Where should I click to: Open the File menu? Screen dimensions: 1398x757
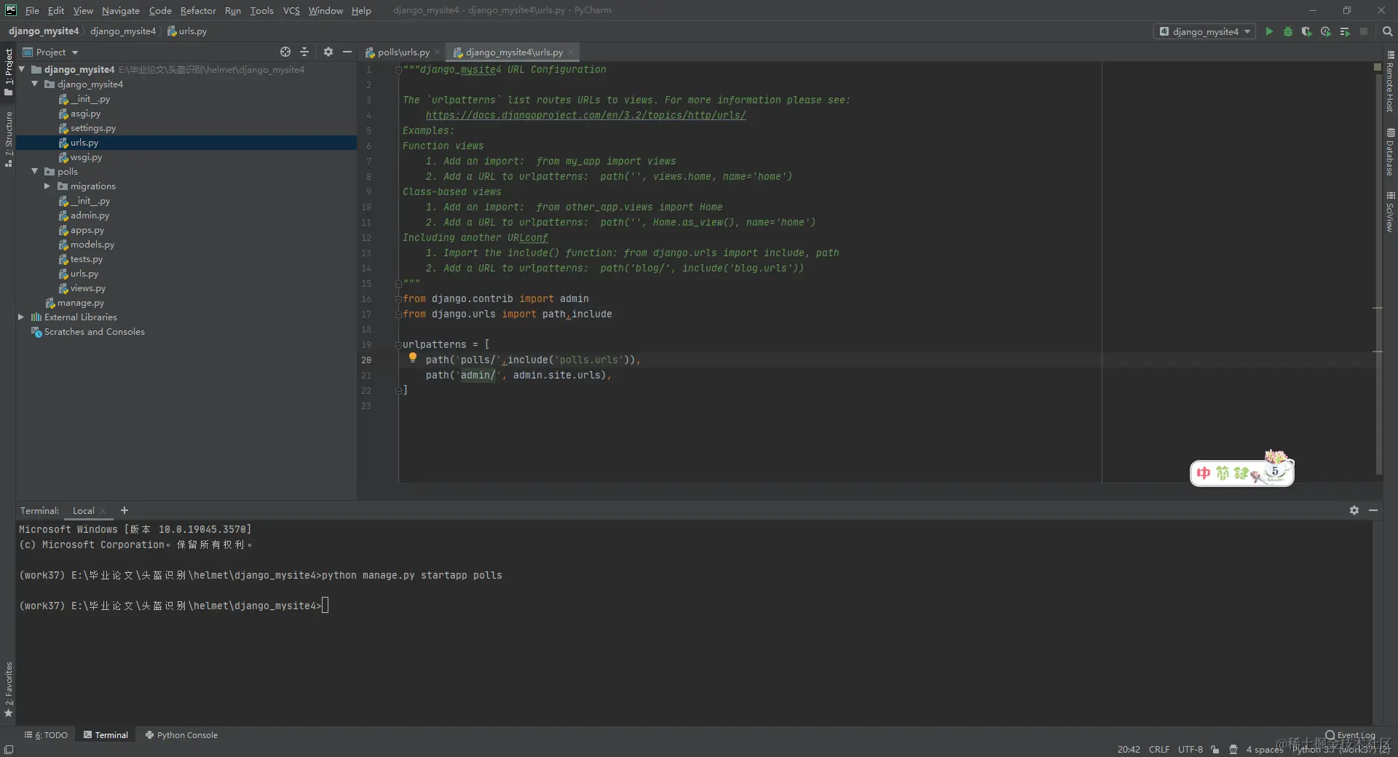[x=32, y=10]
